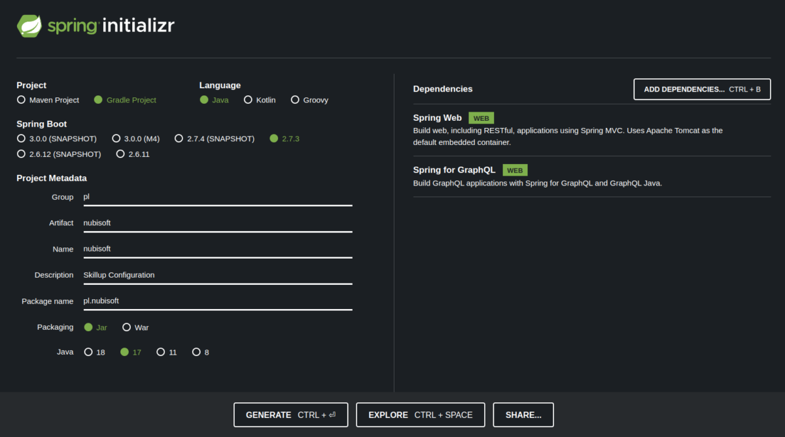The width and height of the screenshot is (785, 437).
Task: Click the Explore button
Action: [x=421, y=415]
